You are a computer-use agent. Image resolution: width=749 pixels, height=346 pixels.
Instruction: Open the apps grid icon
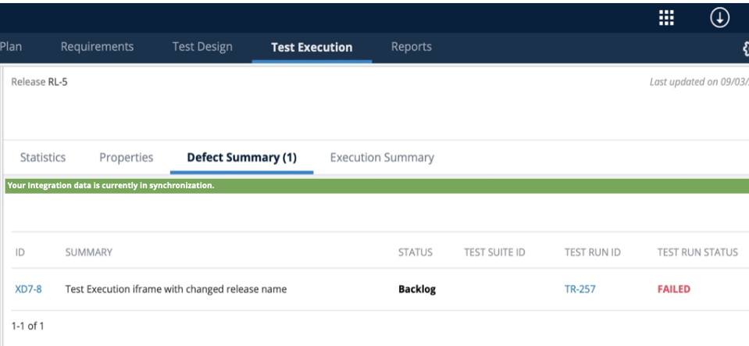(668, 17)
